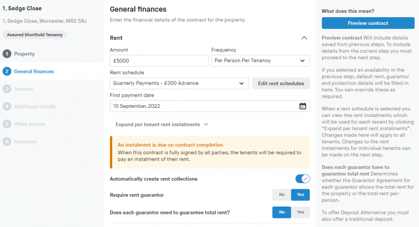Click the First payment date field
The image size is (419, 227).
coord(204,106)
